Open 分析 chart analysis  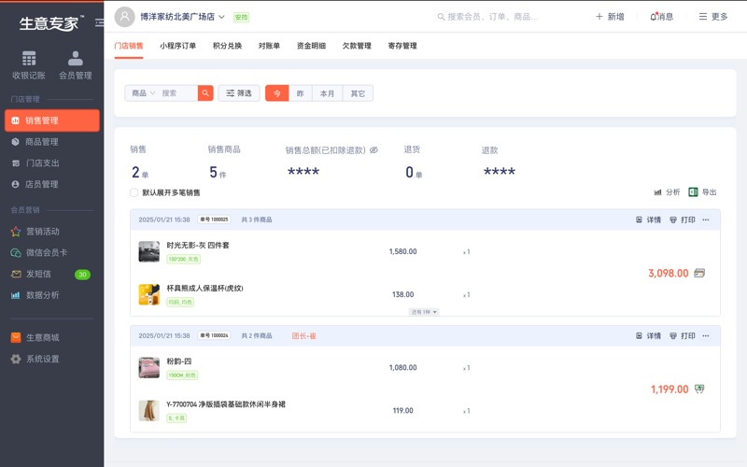coord(667,192)
